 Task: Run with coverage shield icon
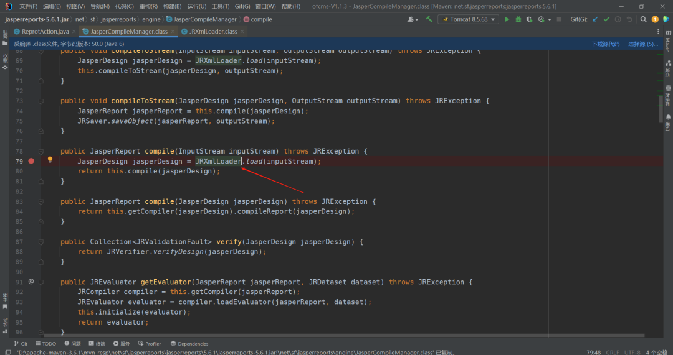[529, 19]
